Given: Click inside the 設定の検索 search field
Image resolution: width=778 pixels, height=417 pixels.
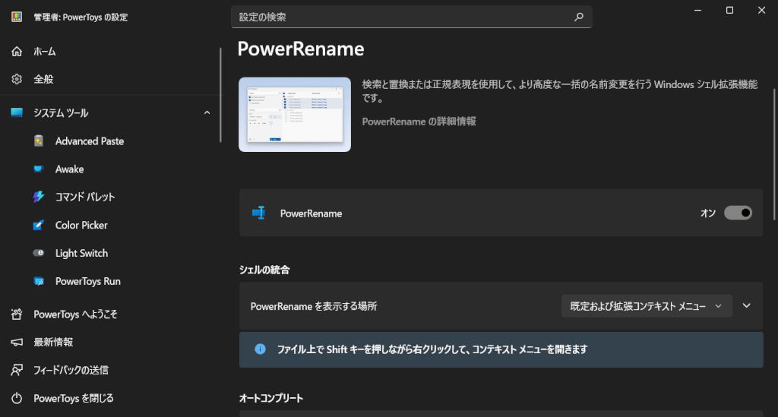Looking at the screenshot, I should point(403,17).
